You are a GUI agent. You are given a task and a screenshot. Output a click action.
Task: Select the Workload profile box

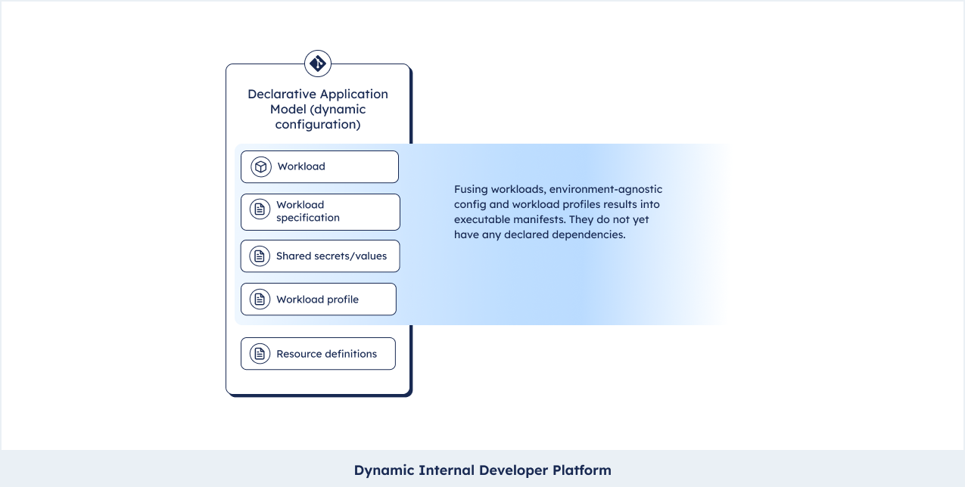click(319, 299)
